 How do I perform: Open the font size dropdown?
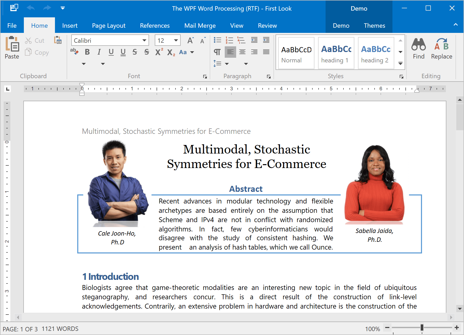pyautogui.click(x=176, y=40)
